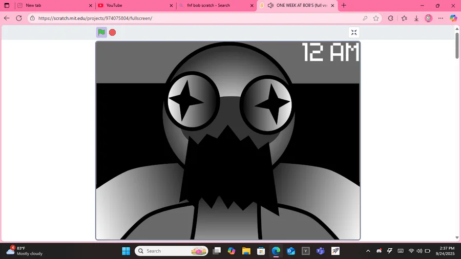Viewport: 461px width, 259px height.
Task: Click the taskbar Search box
Action: [172, 251]
